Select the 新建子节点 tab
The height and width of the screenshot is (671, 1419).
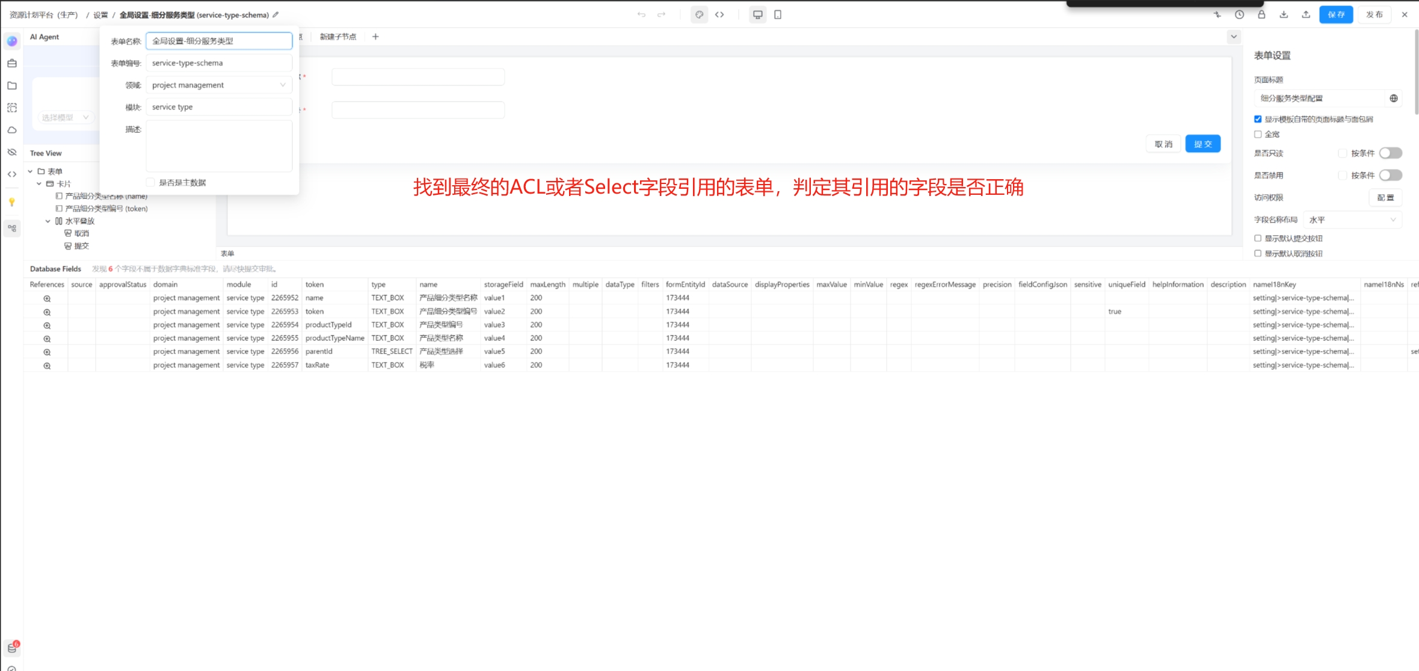click(338, 37)
